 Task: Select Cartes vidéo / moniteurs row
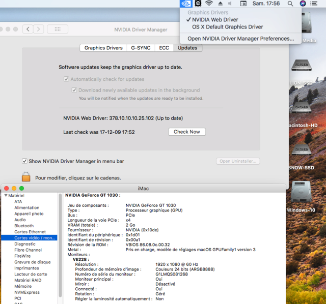tap(29, 238)
